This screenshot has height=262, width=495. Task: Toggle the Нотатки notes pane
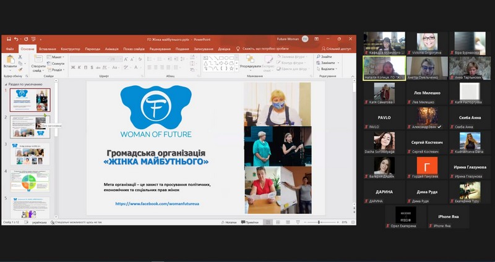228,222
